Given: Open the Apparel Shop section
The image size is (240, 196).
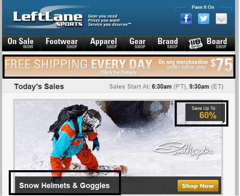Looking at the screenshot, I should pos(104,43).
